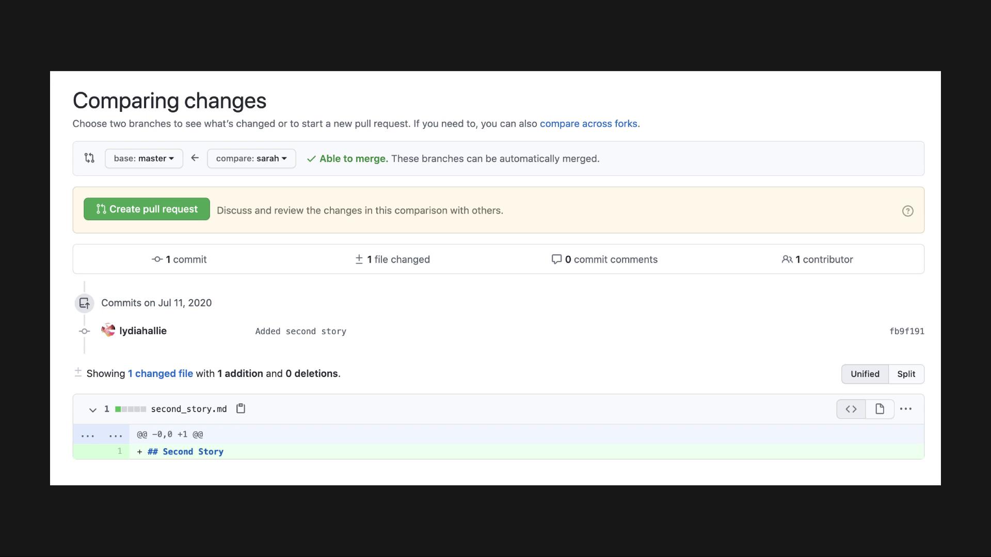Switch diff view to Unified
991x557 pixels.
(865, 374)
